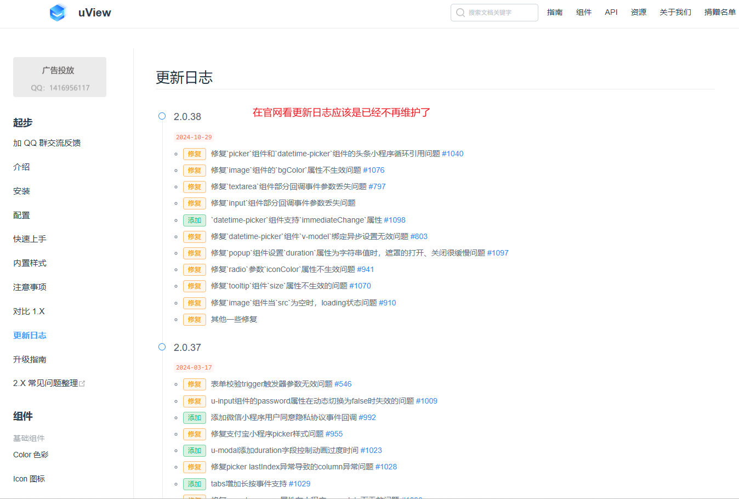Expand the 基础组件 group

pyautogui.click(x=27, y=438)
